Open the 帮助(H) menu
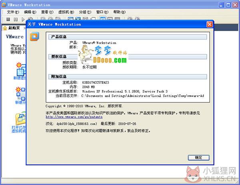Viewport: 240px width, 185px height. click(x=119, y=12)
